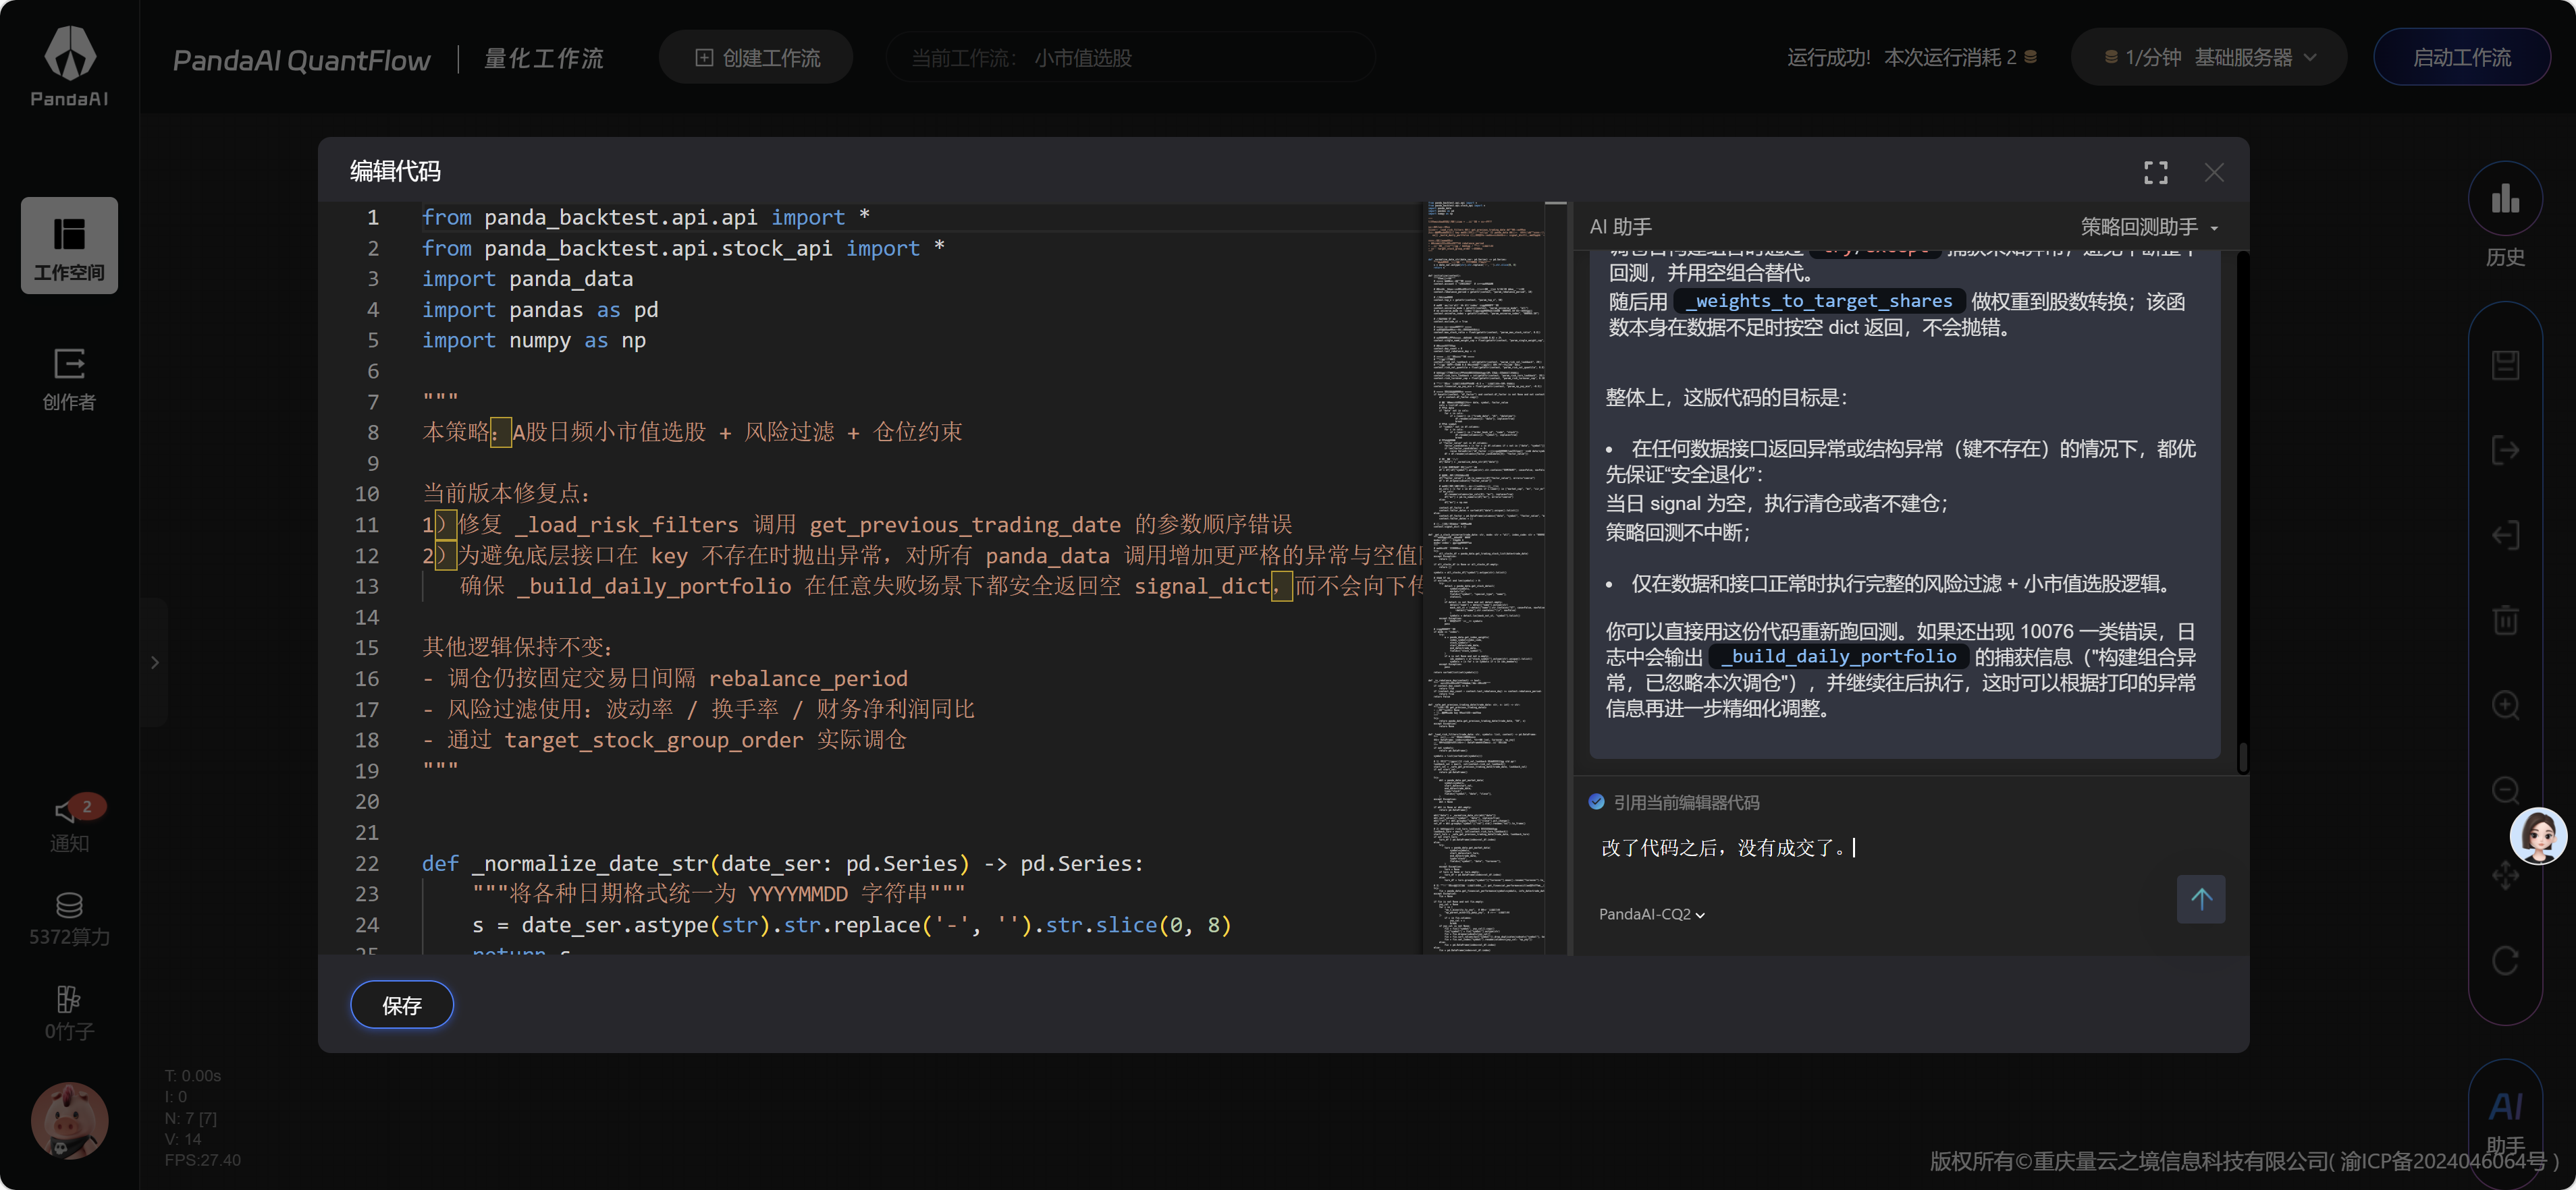Screen dimensions: 2576x1190
Task: Click the PandaAI QuantFlow title
Action: (301, 60)
